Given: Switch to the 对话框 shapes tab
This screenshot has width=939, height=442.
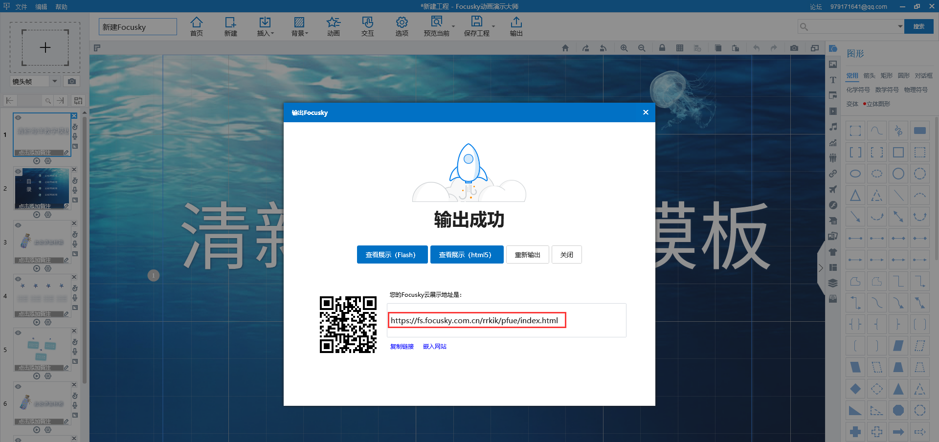Looking at the screenshot, I should pyautogui.click(x=923, y=76).
